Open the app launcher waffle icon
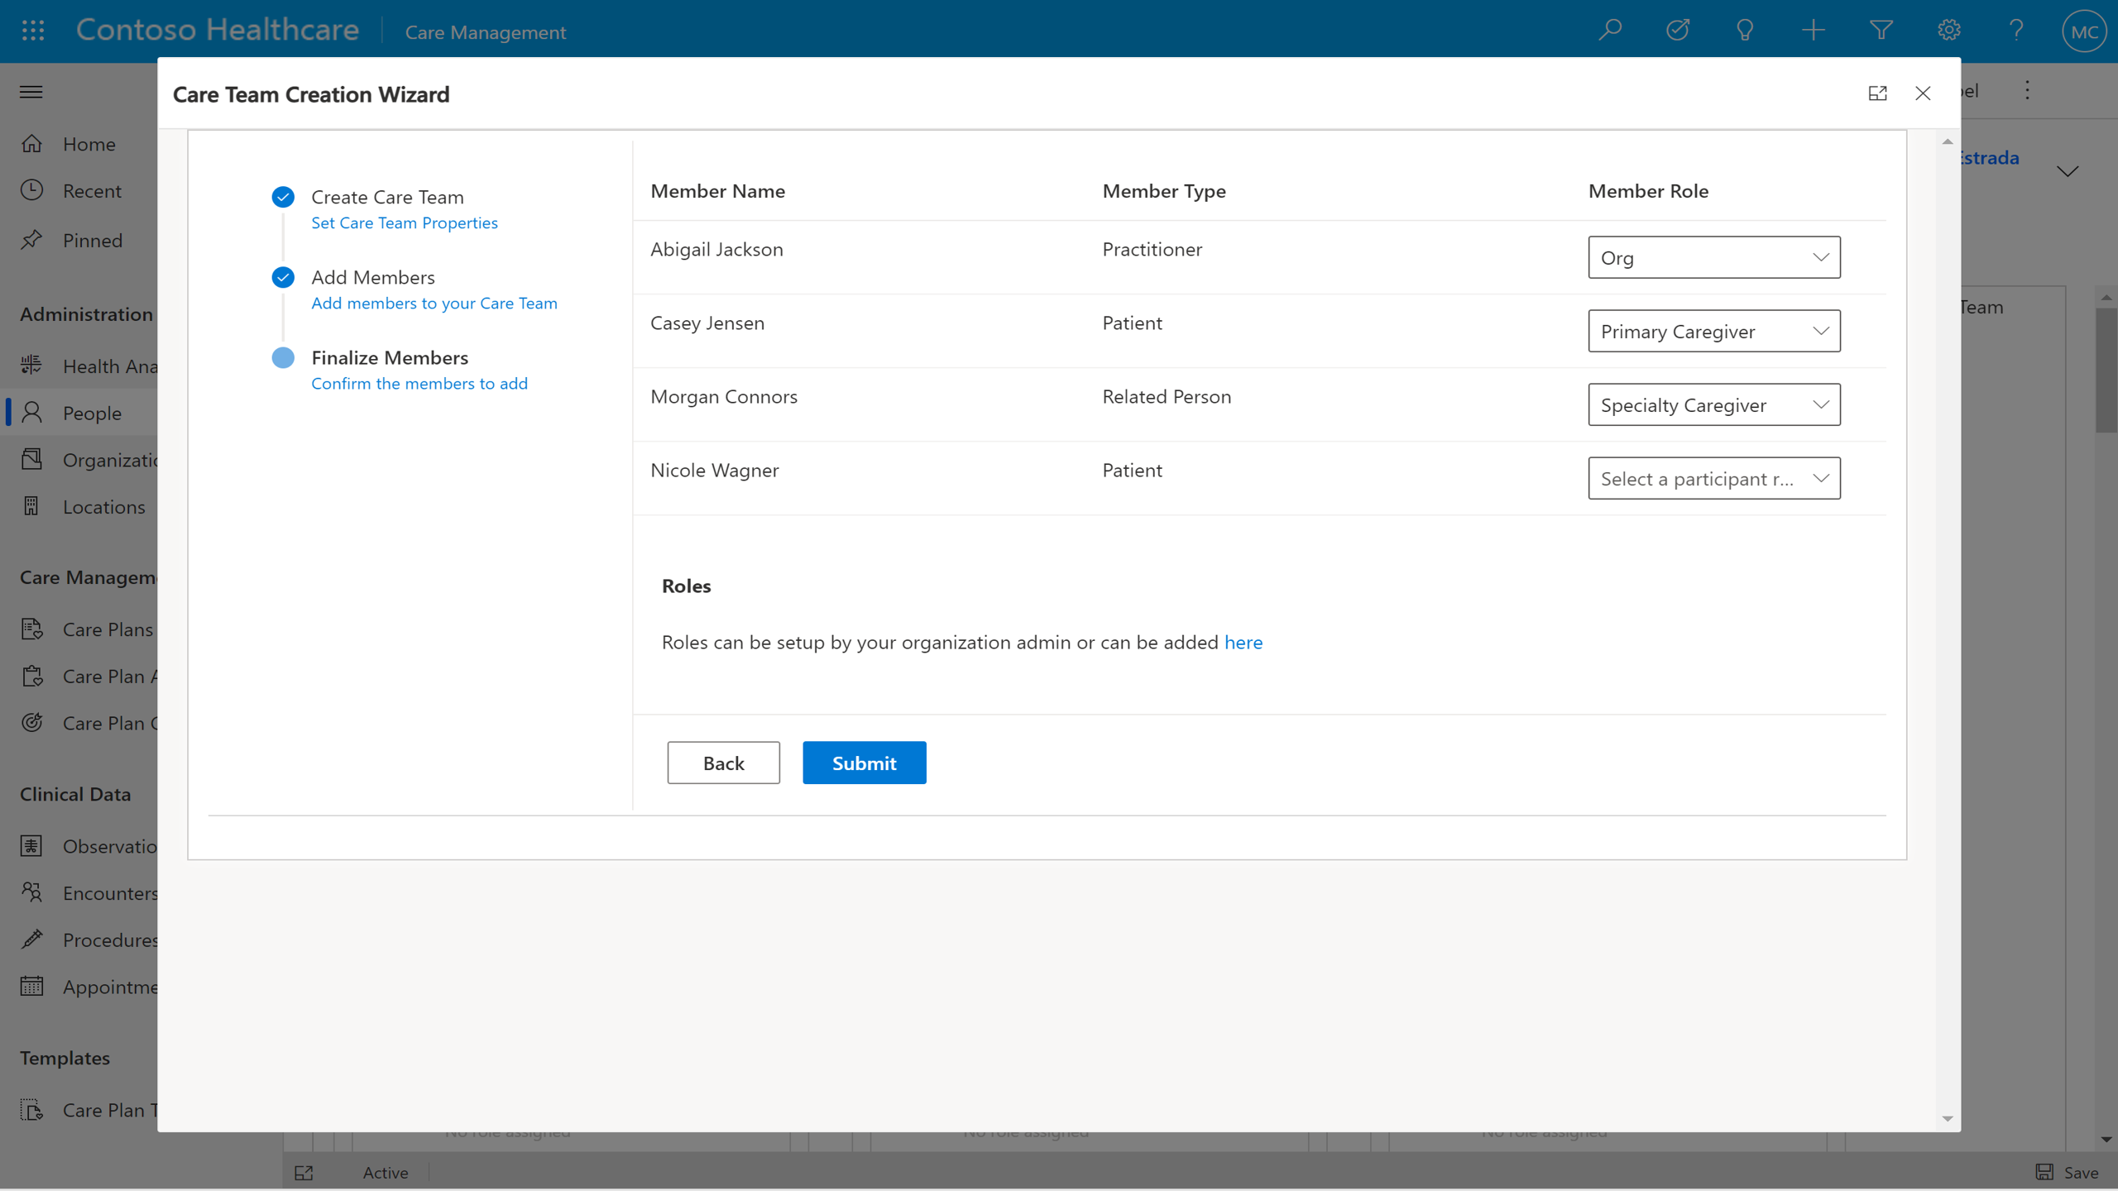The width and height of the screenshot is (2118, 1191). [33, 31]
